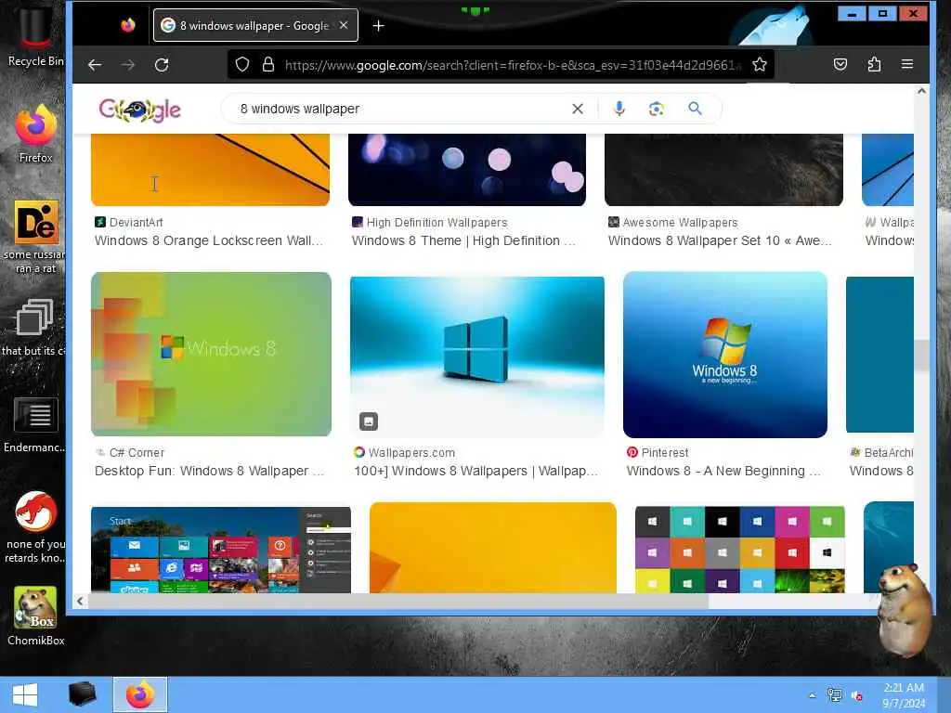Image resolution: width=951 pixels, height=713 pixels.
Task: Click 'Desktop Fun: Windows 8 Wallpaper' title
Action: tap(209, 471)
